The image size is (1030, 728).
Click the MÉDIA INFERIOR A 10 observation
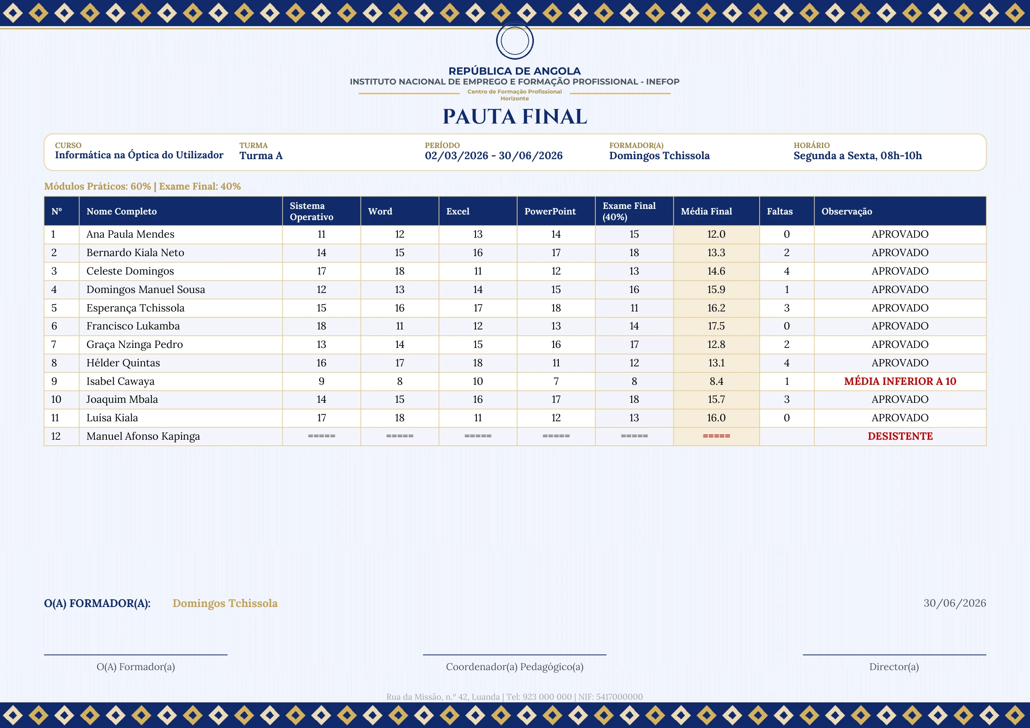coord(900,381)
